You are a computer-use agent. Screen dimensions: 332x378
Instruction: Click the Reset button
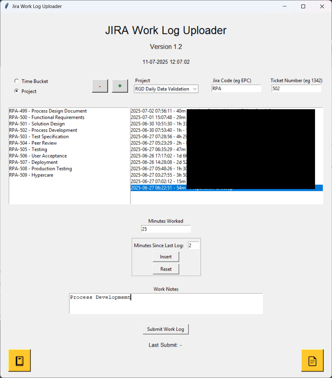tap(166, 269)
